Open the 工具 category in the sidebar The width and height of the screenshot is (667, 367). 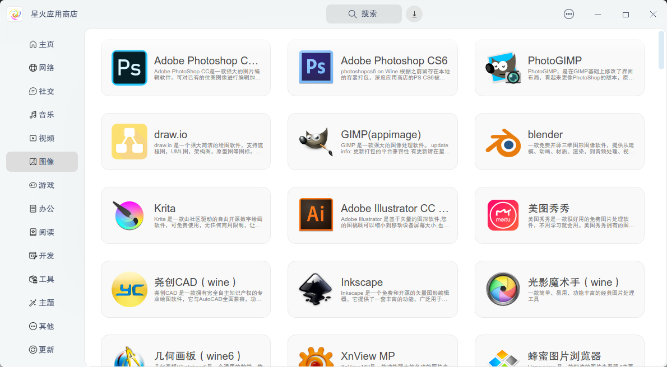point(43,279)
